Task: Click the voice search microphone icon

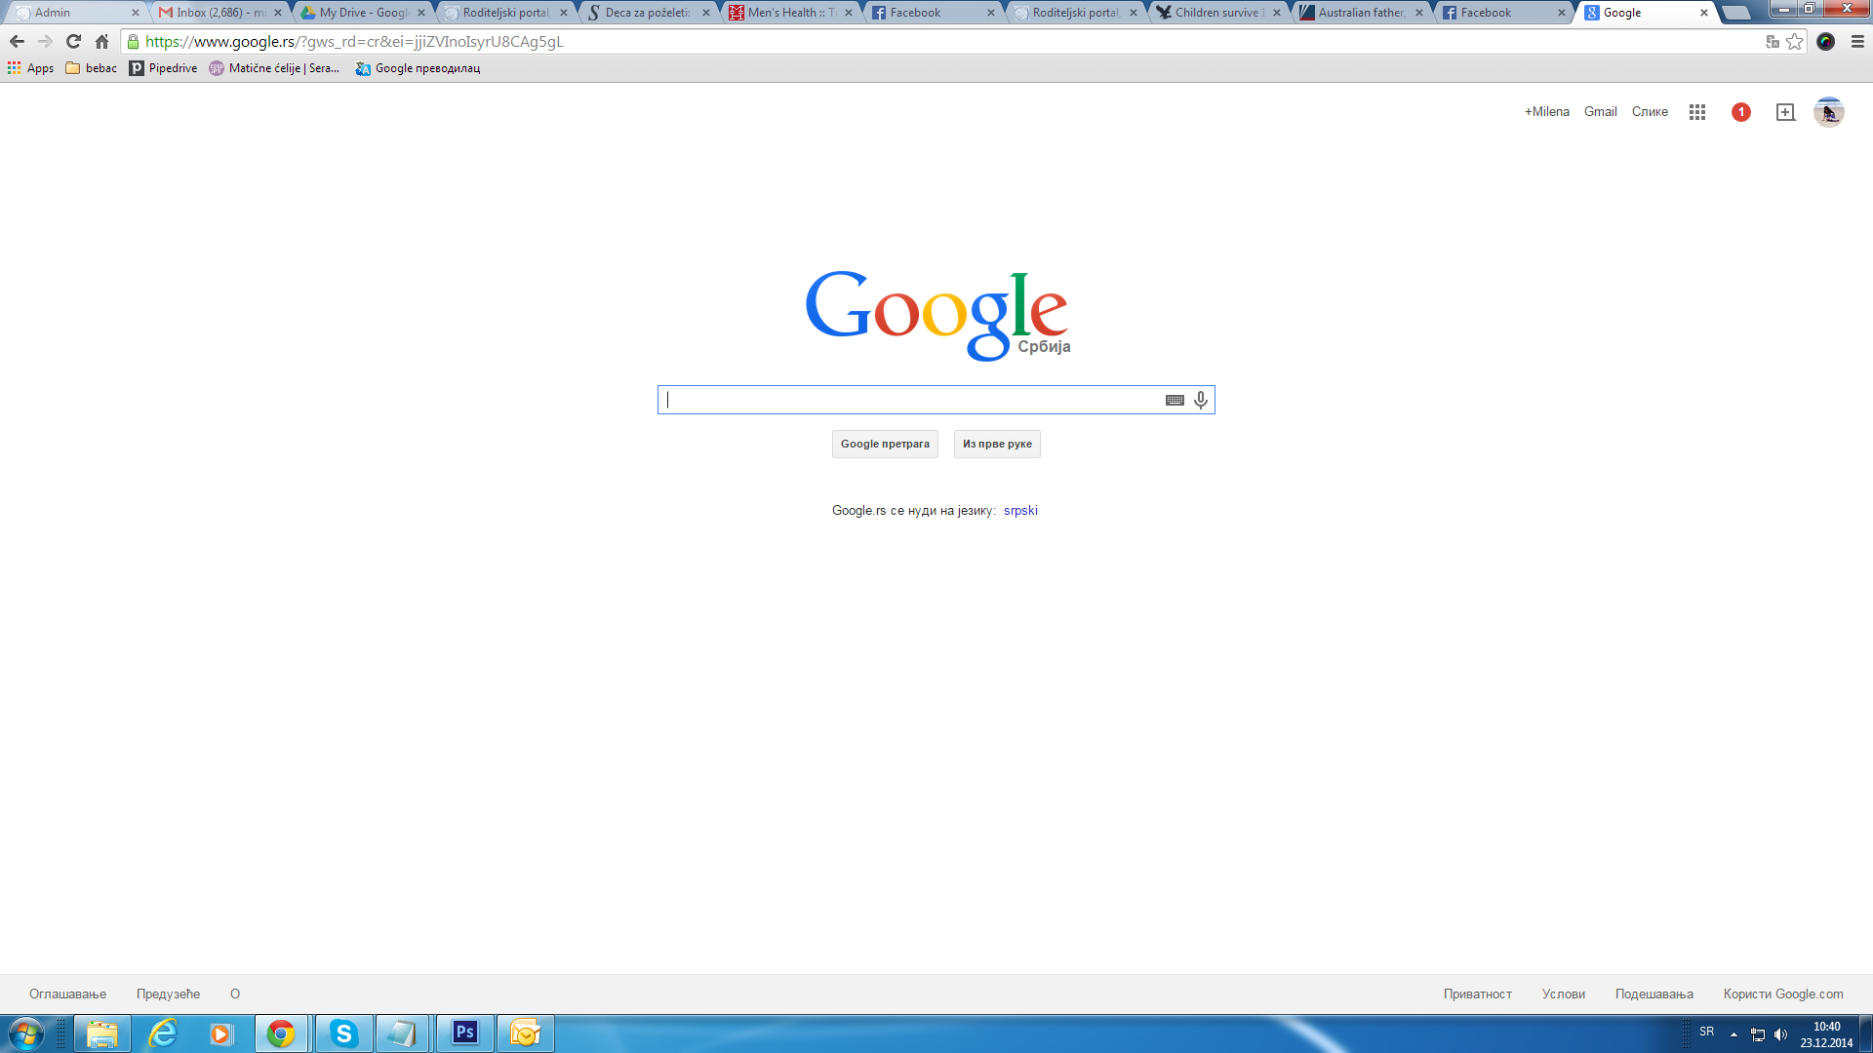Action: tap(1201, 400)
